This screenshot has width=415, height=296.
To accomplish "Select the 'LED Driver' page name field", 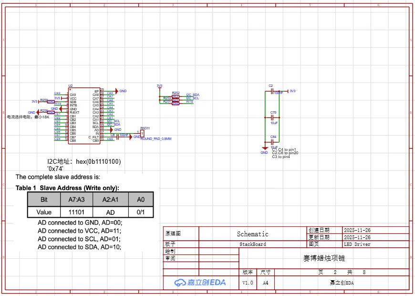I will coord(357,244).
